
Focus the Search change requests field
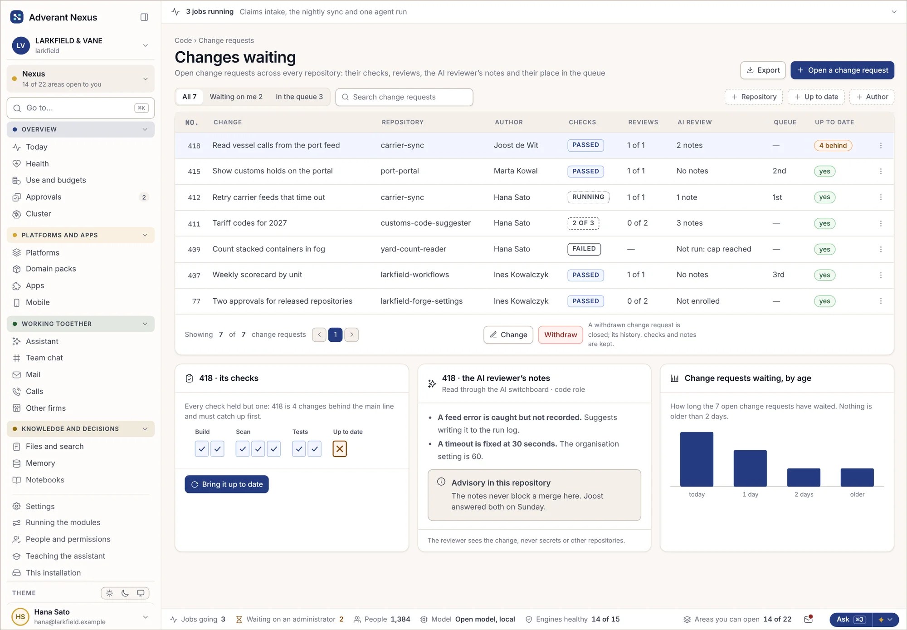click(x=405, y=97)
